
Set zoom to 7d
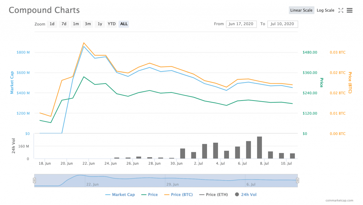tap(64, 24)
